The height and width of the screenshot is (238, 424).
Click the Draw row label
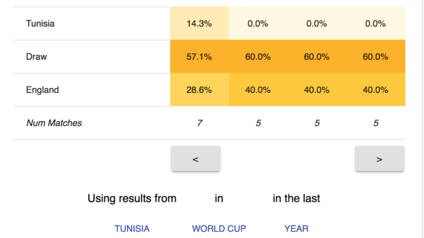click(36, 57)
